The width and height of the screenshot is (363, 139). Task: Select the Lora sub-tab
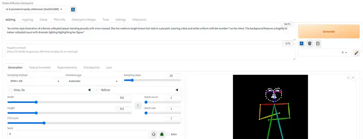tap(109, 68)
